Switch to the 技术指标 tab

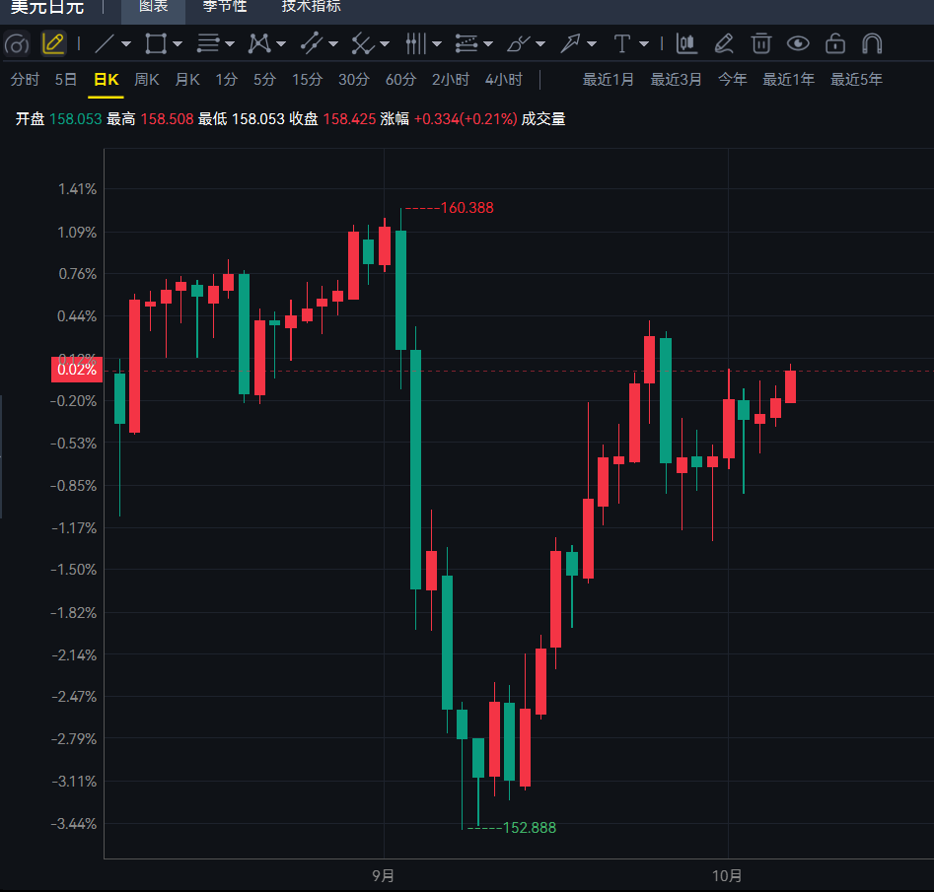click(312, 7)
